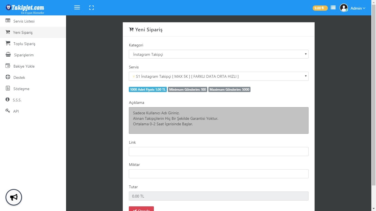Open the megaphone announcements button

14,197
